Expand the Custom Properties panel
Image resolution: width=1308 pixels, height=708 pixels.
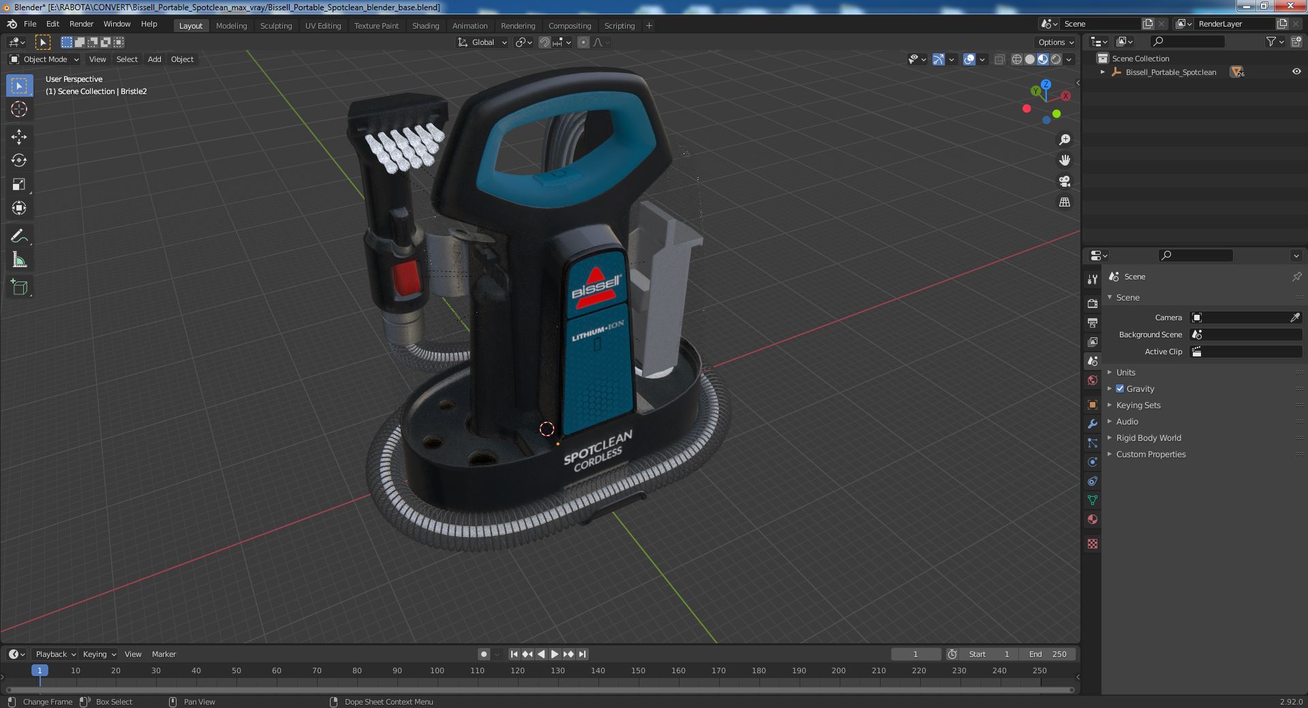(x=1151, y=454)
